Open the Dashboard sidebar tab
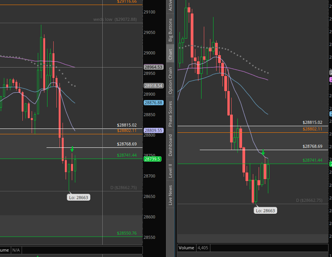This screenshot has height=257, width=332. pos(171,145)
